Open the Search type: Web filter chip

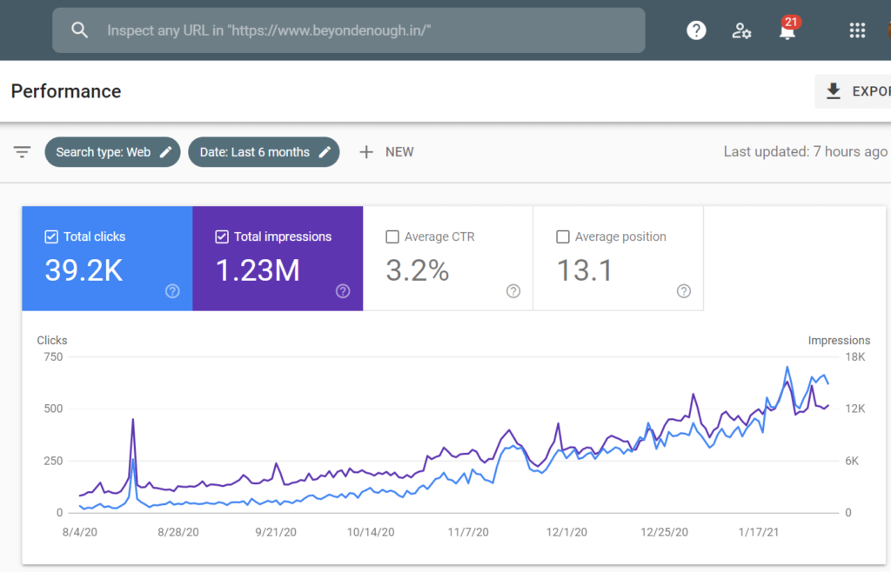pyautogui.click(x=112, y=152)
